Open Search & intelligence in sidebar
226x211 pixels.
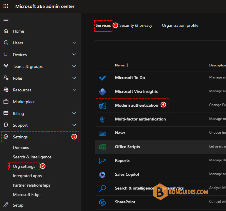pyautogui.click(x=32, y=157)
